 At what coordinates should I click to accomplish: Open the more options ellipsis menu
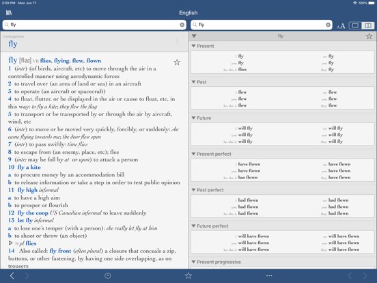(x=269, y=275)
